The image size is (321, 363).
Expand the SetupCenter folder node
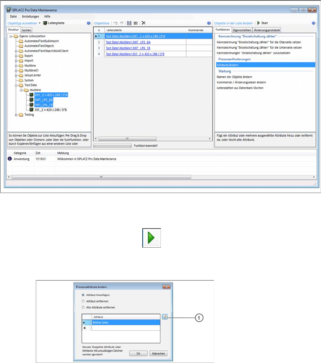pyautogui.click(x=16, y=75)
